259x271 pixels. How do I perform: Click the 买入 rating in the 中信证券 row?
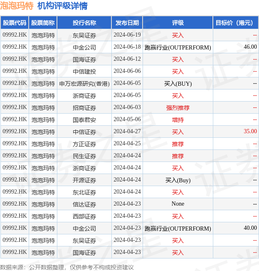178,132
